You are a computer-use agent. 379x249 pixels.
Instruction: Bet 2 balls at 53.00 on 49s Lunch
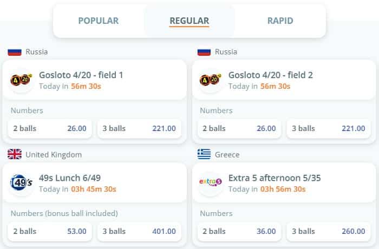click(x=50, y=232)
